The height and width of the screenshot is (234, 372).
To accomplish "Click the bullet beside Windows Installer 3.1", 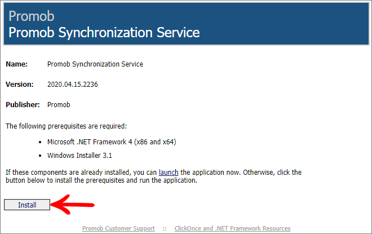I will [40, 156].
